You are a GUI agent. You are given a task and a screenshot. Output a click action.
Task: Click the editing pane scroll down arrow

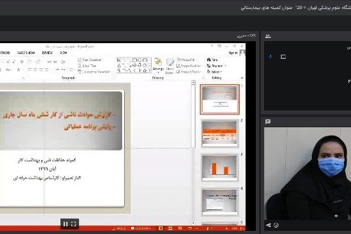[194, 223]
